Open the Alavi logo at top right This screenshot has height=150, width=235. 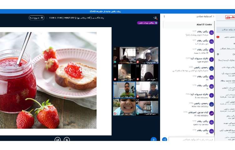pyautogui.click(x=230, y=17)
